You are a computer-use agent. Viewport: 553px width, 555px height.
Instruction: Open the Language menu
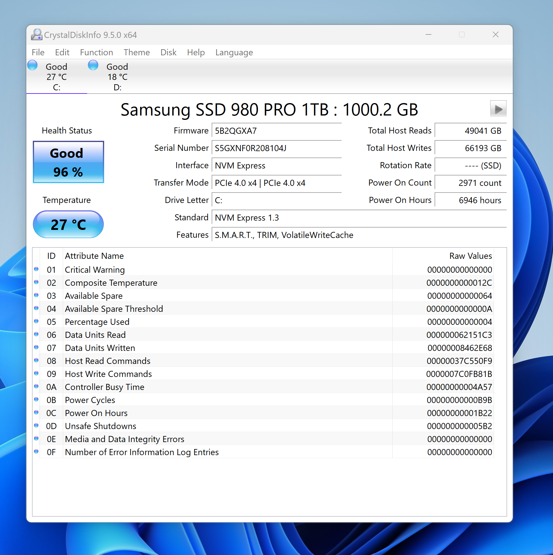[234, 52]
